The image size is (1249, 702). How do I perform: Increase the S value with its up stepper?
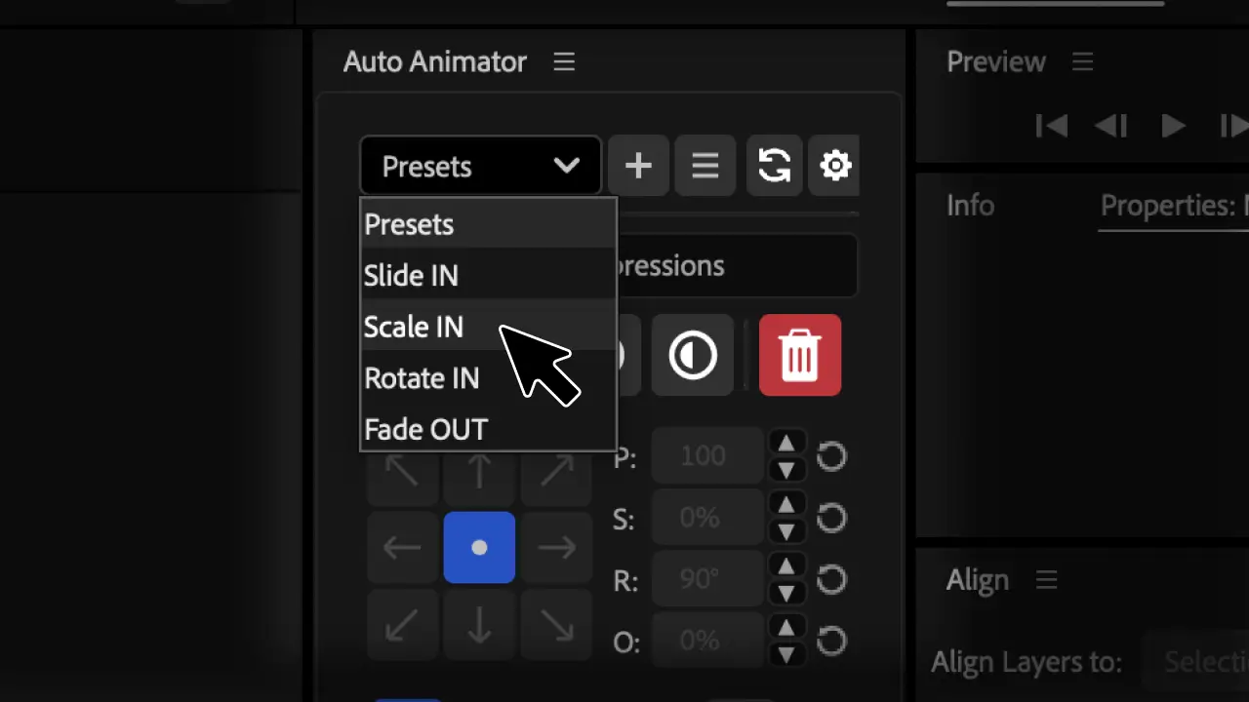pos(786,507)
